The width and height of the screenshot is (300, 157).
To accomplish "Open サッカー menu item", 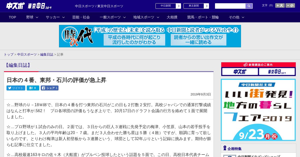I will (x=53, y=17).
